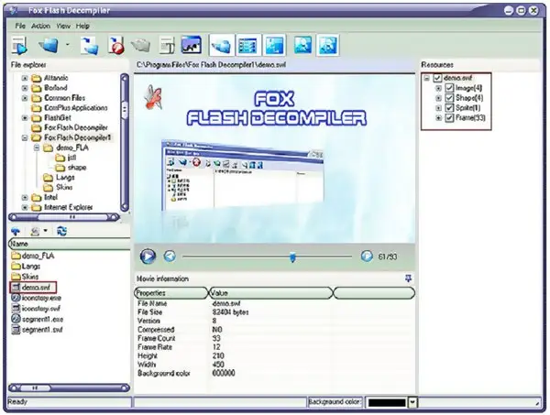Expand the Borland folder in the tree
Screen dimensions: 550x415
point(25,88)
